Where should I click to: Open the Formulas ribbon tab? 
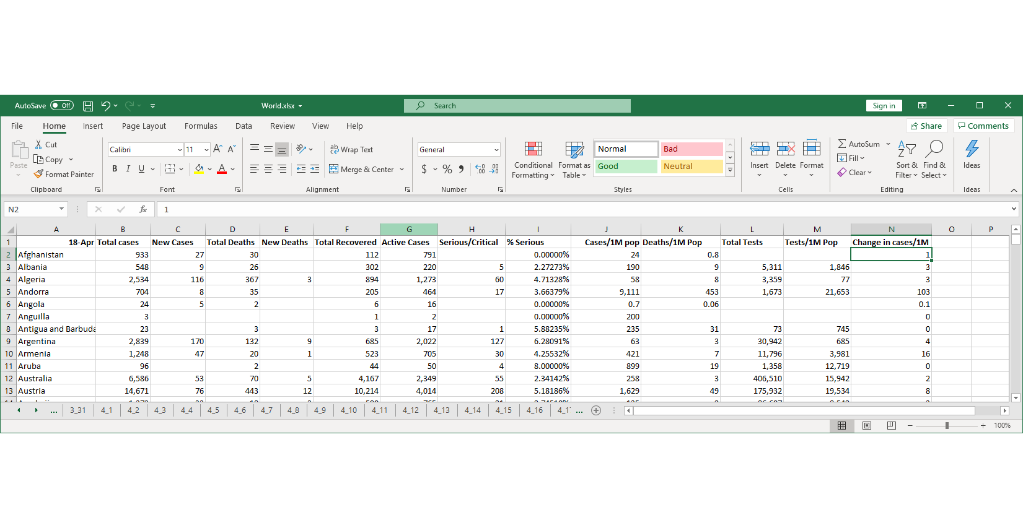[201, 126]
